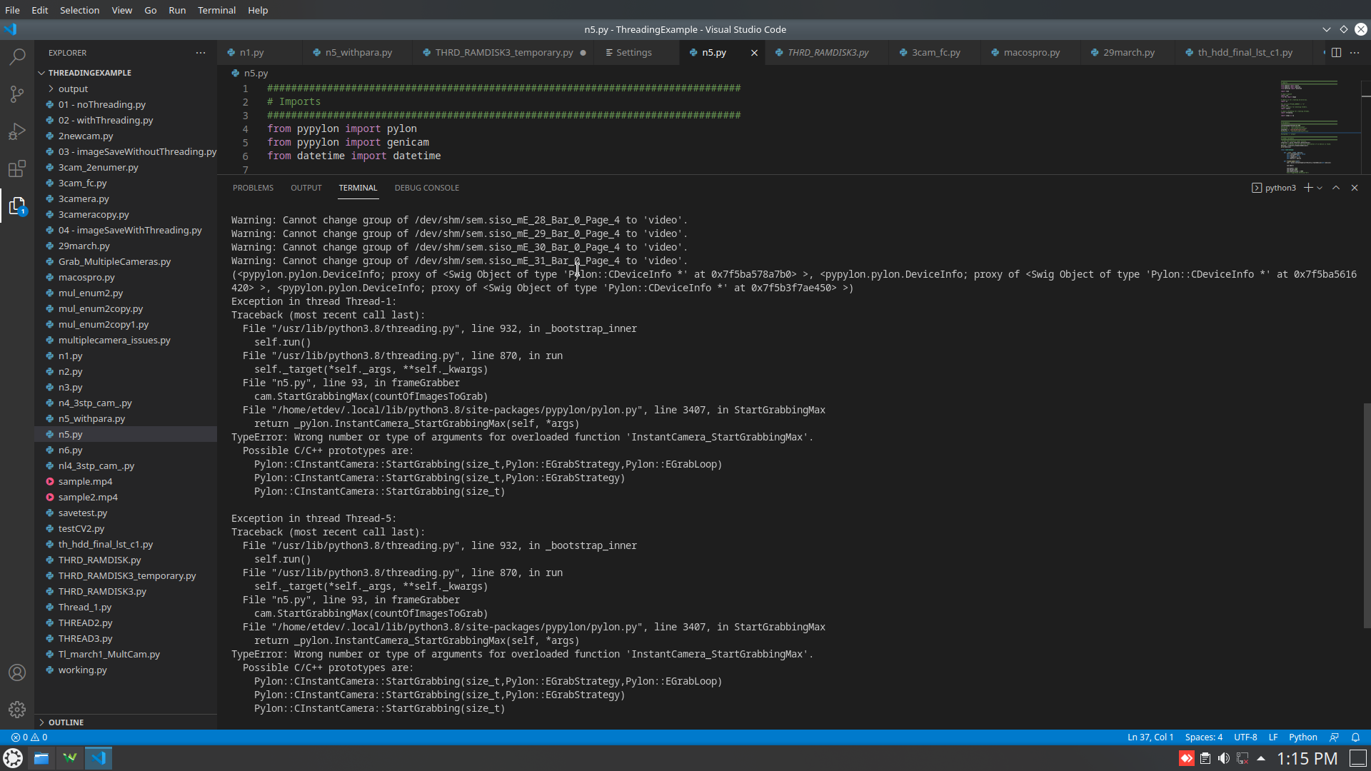Click the terminal vertical scrollbar
Image resolution: width=1371 pixels, height=771 pixels.
[1367, 514]
